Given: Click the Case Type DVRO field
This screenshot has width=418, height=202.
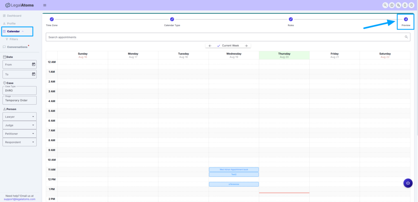Looking at the screenshot, I should click(20, 90).
